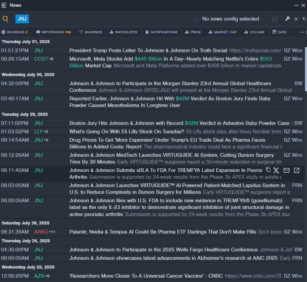Image resolution: width=307 pixels, height=282 pixels.
Task: Expand the +11 tickers beside ARKG
Action: (x=52, y=232)
